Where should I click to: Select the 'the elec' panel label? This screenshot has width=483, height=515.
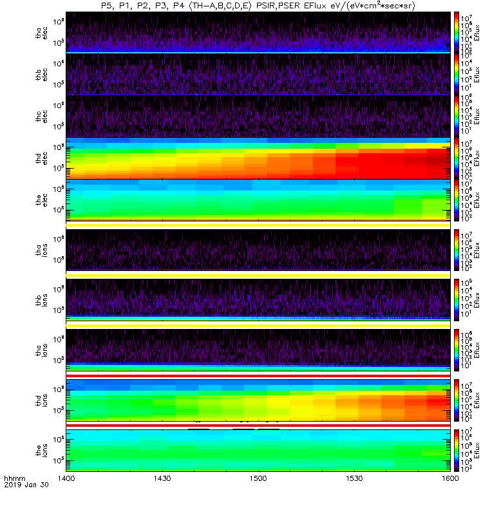tap(41, 200)
